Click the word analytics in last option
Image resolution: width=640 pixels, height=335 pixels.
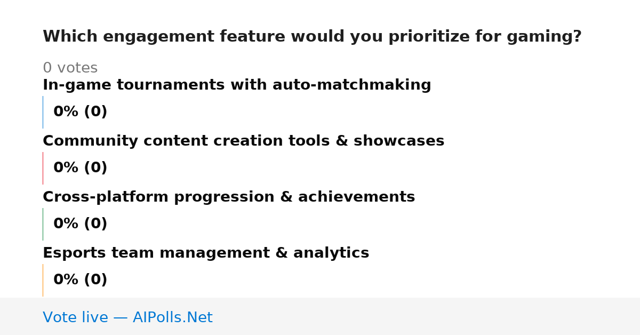(x=333, y=253)
